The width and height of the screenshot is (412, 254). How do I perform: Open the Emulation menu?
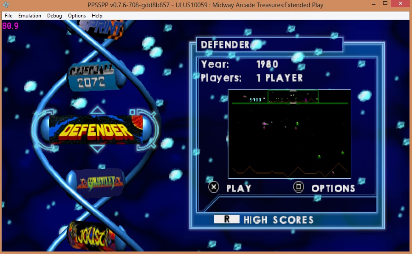click(x=30, y=16)
